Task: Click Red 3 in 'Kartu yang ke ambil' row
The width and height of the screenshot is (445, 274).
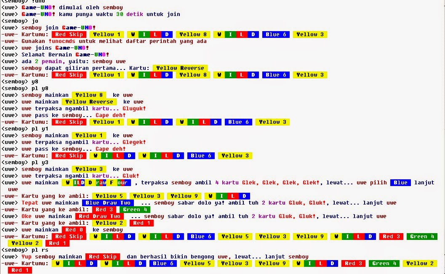Action: (x=104, y=210)
